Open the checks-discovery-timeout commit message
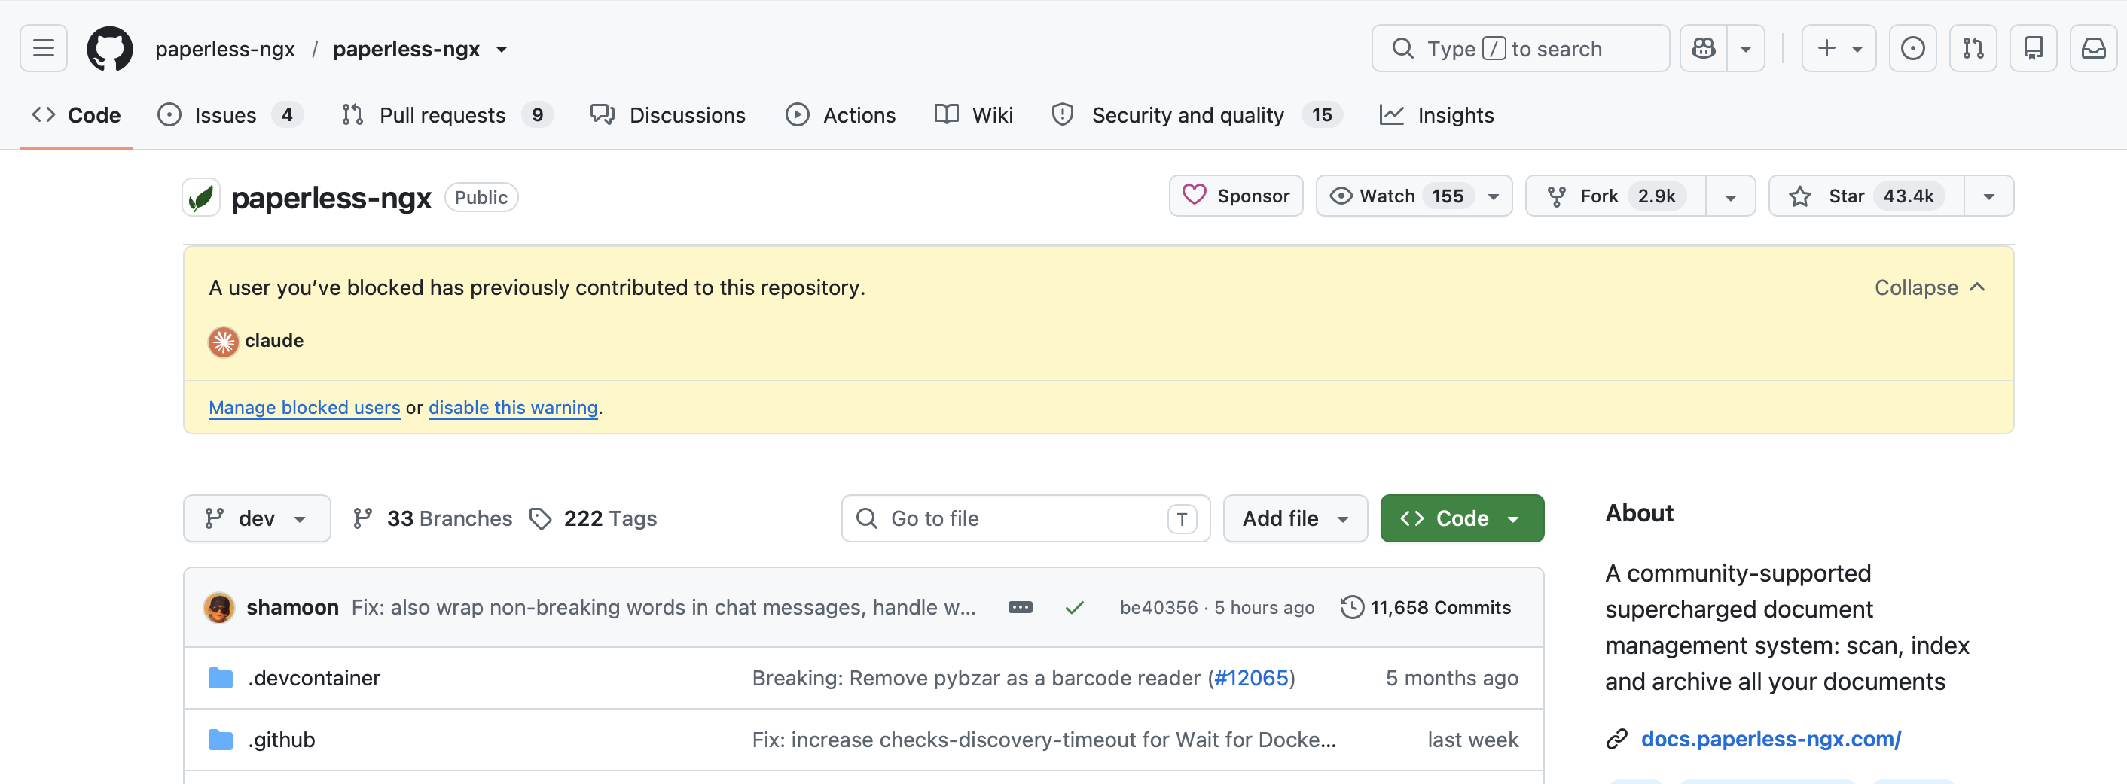Viewport: 2127px width, 784px height. pos(1044,740)
